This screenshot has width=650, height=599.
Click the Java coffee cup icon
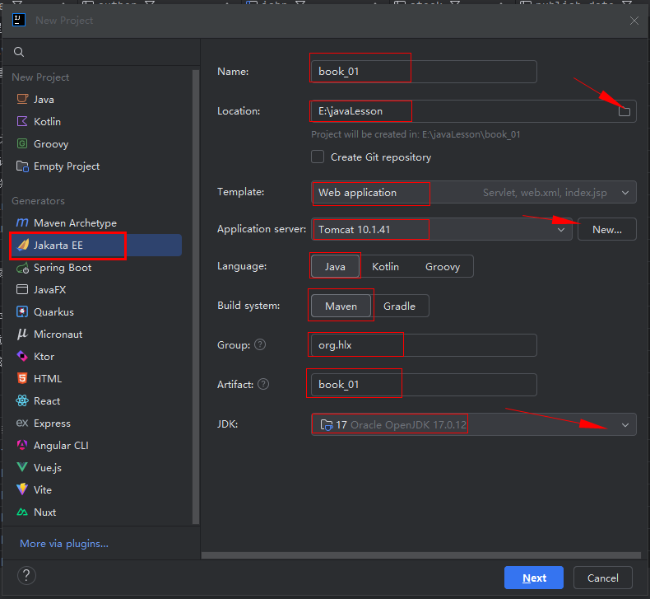click(22, 99)
